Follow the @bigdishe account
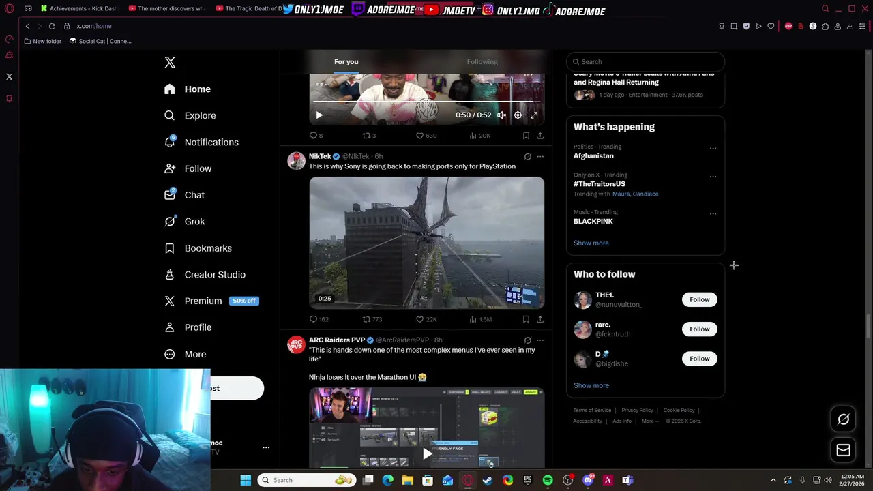Screen dimensions: 873x491 [699, 359]
